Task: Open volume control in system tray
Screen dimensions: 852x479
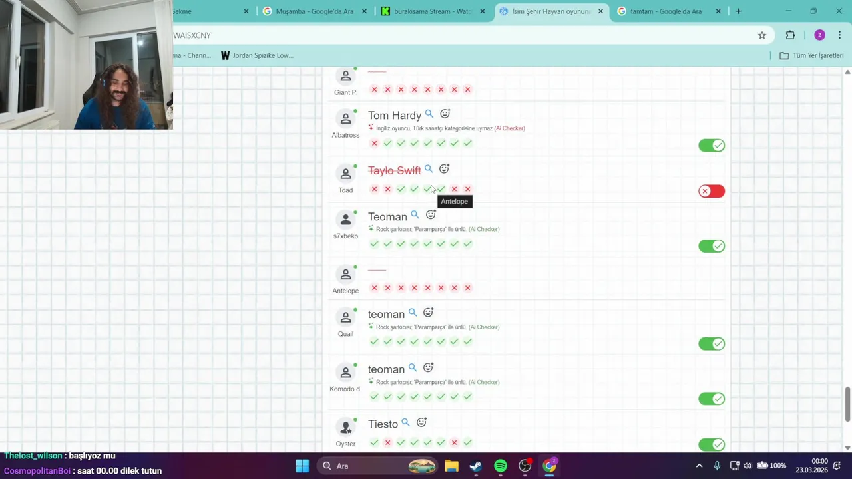Action: [747, 466]
